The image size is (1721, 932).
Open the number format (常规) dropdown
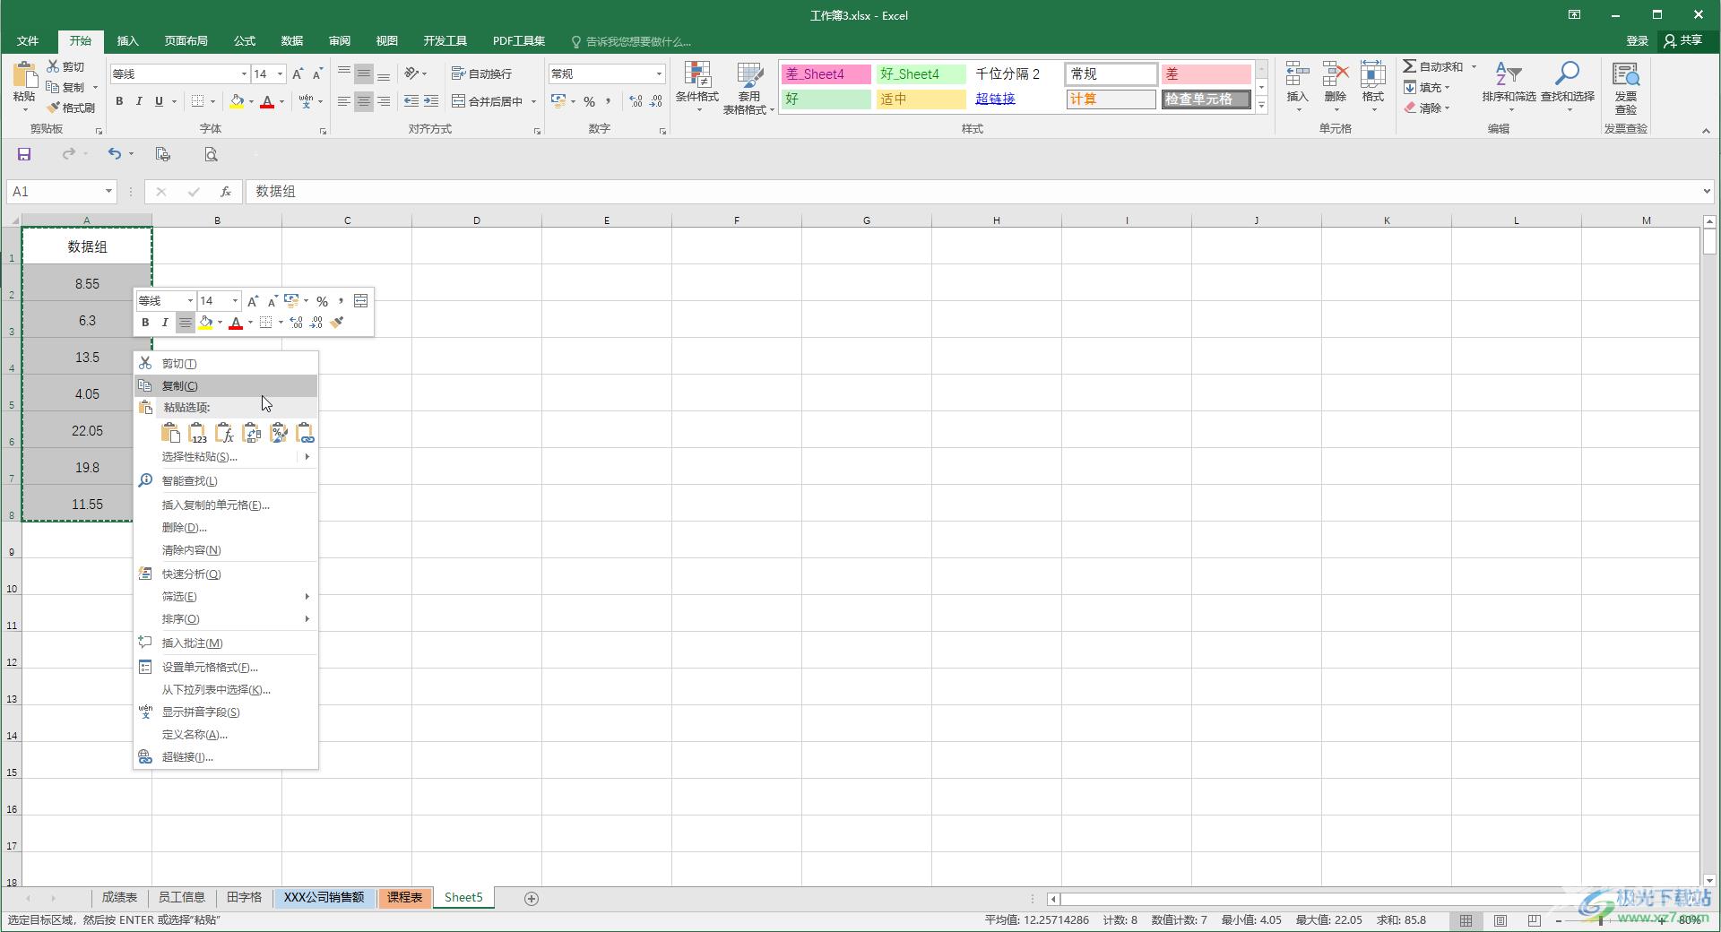pyautogui.click(x=659, y=73)
